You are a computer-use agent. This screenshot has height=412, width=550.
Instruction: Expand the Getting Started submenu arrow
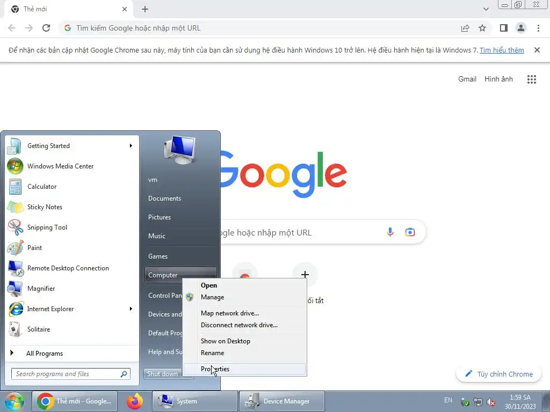click(131, 146)
